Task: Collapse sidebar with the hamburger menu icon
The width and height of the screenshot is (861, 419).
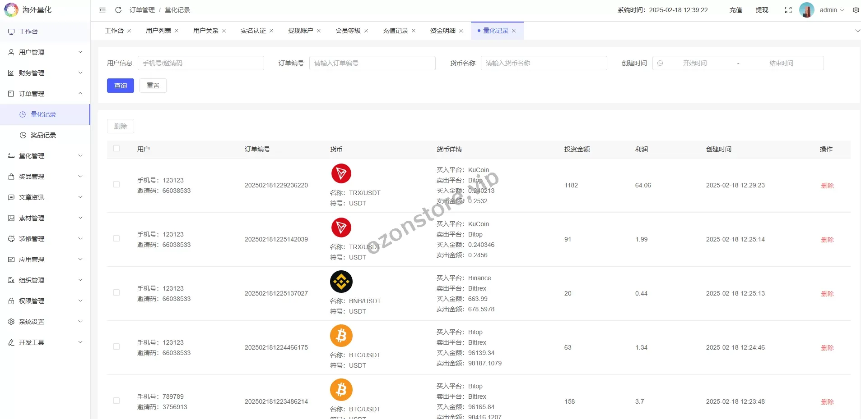Action: 102,10
